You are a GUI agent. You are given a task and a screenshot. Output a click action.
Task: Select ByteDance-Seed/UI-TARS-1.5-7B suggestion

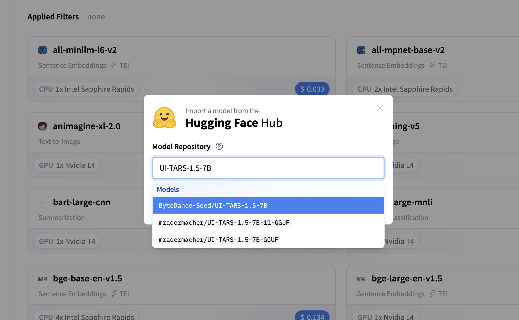[x=268, y=205]
